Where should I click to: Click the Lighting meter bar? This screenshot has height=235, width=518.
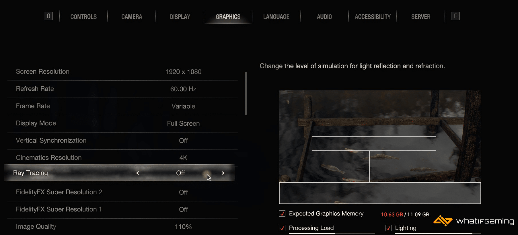pos(438,233)
